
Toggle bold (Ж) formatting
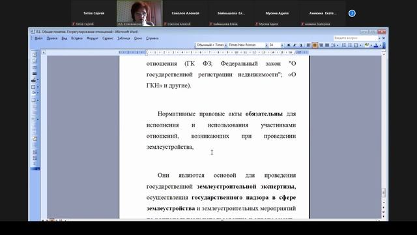point(288,45)
